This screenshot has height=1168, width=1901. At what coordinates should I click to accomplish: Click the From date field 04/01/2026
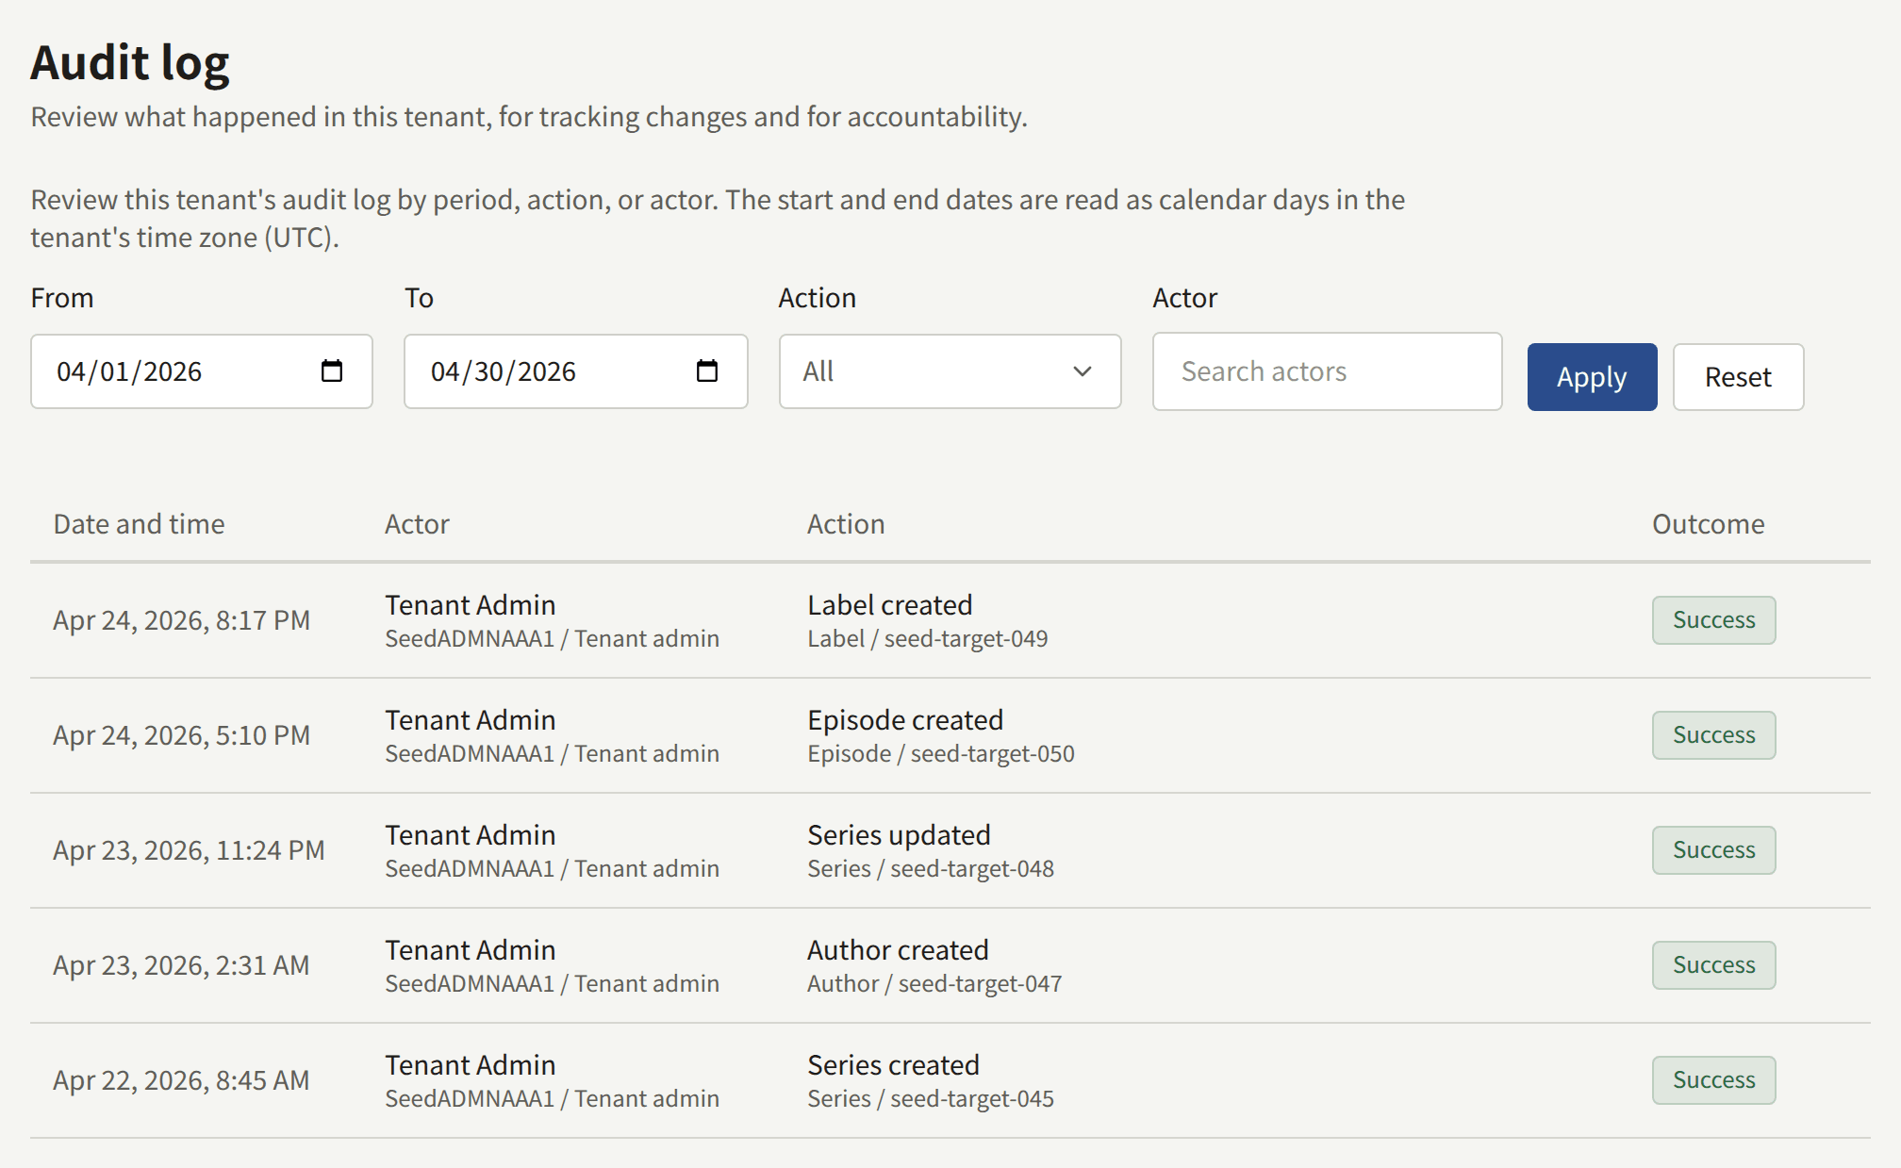click(x=202, y=371)
